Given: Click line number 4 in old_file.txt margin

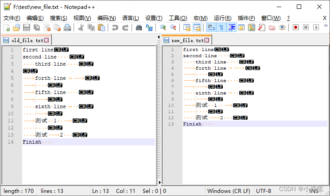Looking at the screenshot, I should coord(12,71).
